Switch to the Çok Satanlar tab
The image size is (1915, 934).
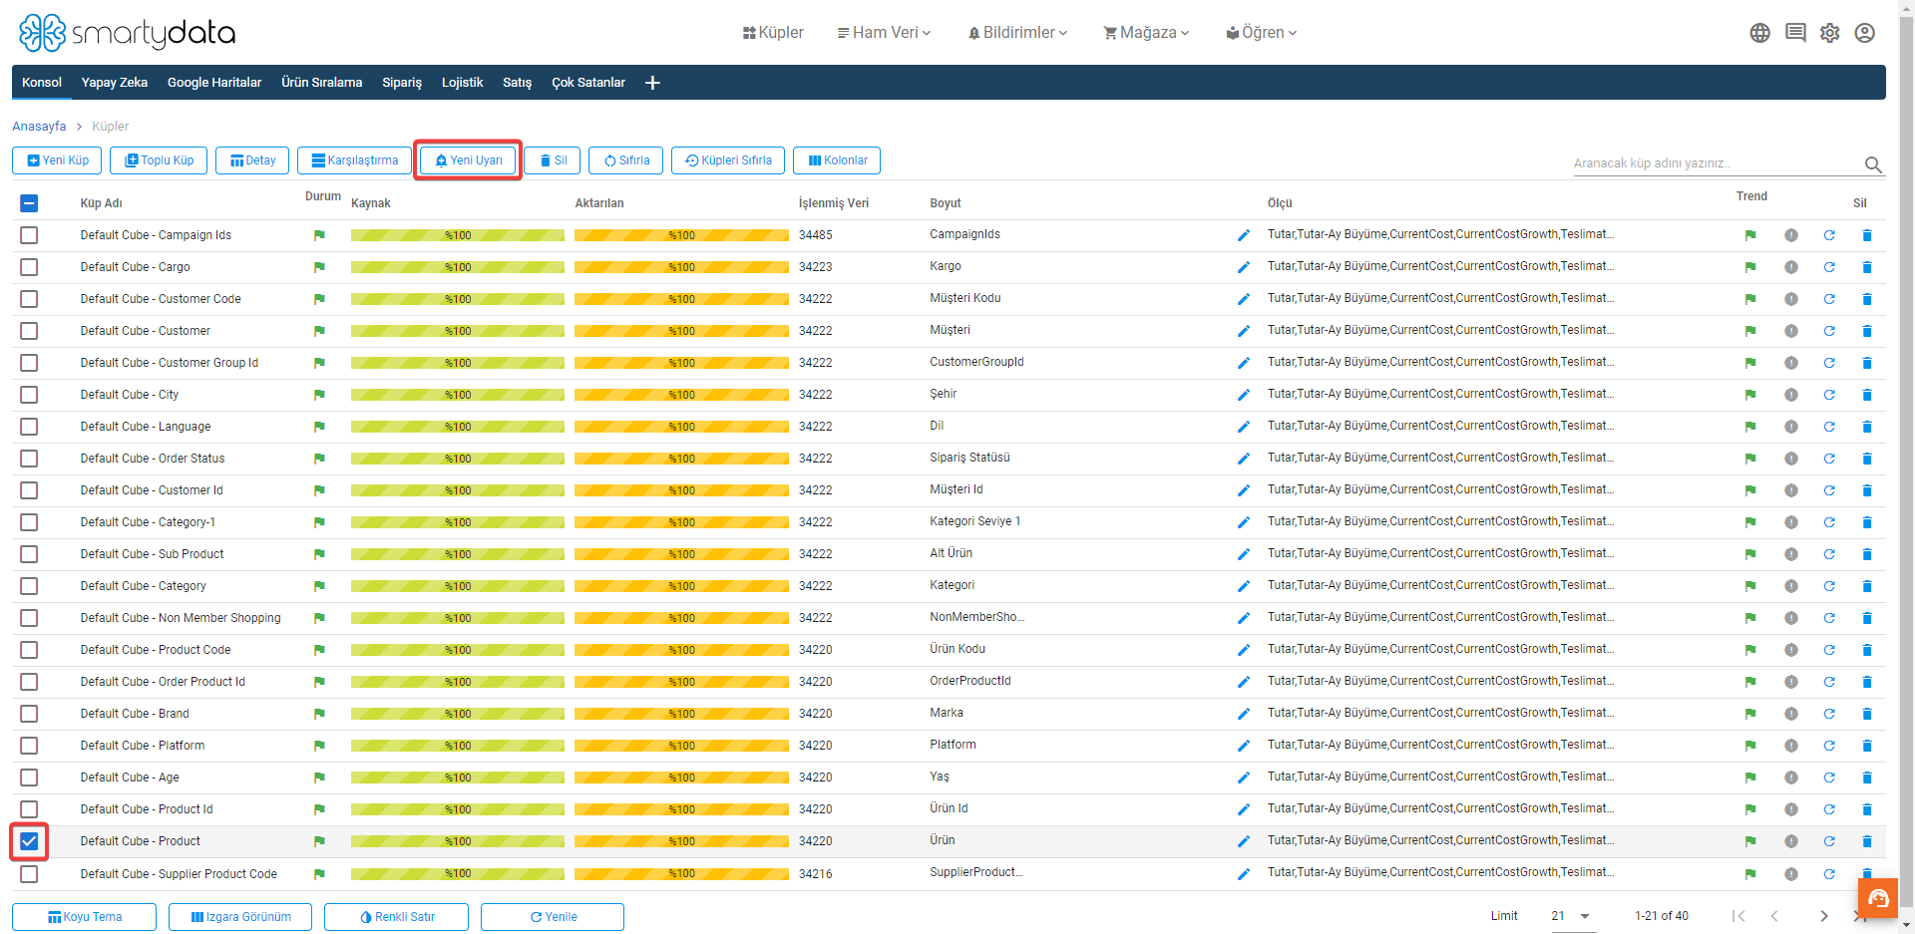pyautogui.click(x=588, y=83)
